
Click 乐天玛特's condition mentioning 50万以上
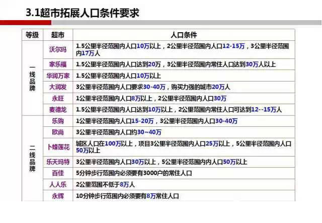pyautogui.click(x=162, y=162)
